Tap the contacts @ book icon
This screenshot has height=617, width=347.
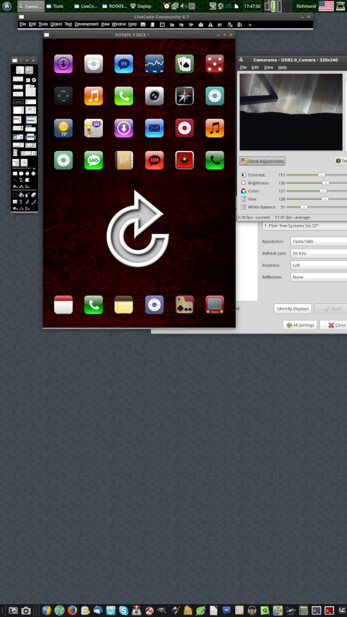pos(124,161)
